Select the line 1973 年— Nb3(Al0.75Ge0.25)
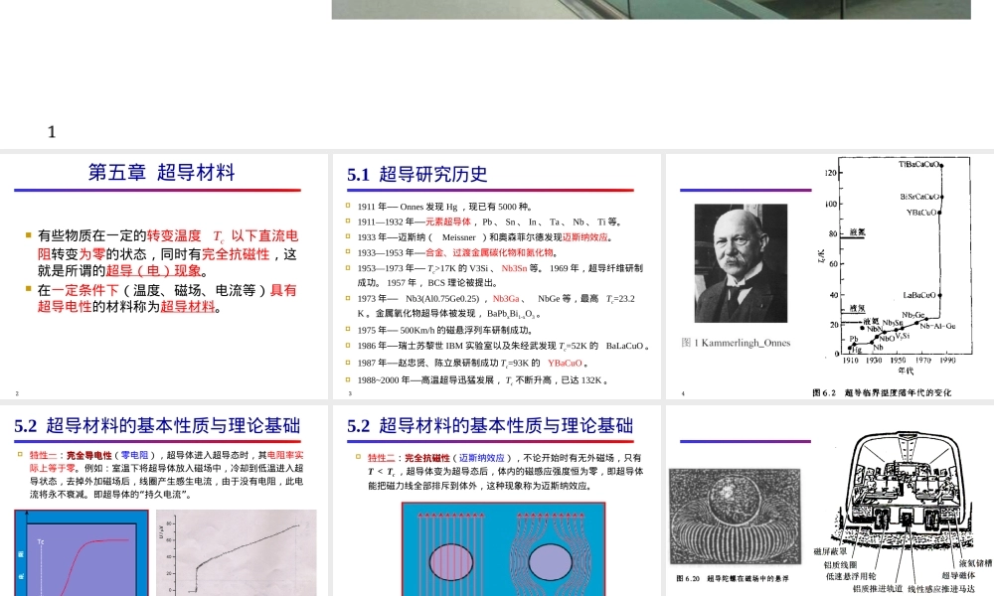 496,305
